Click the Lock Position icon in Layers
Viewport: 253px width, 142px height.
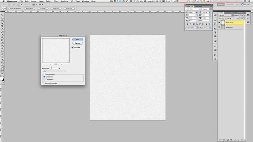click(x=228, y=19)
